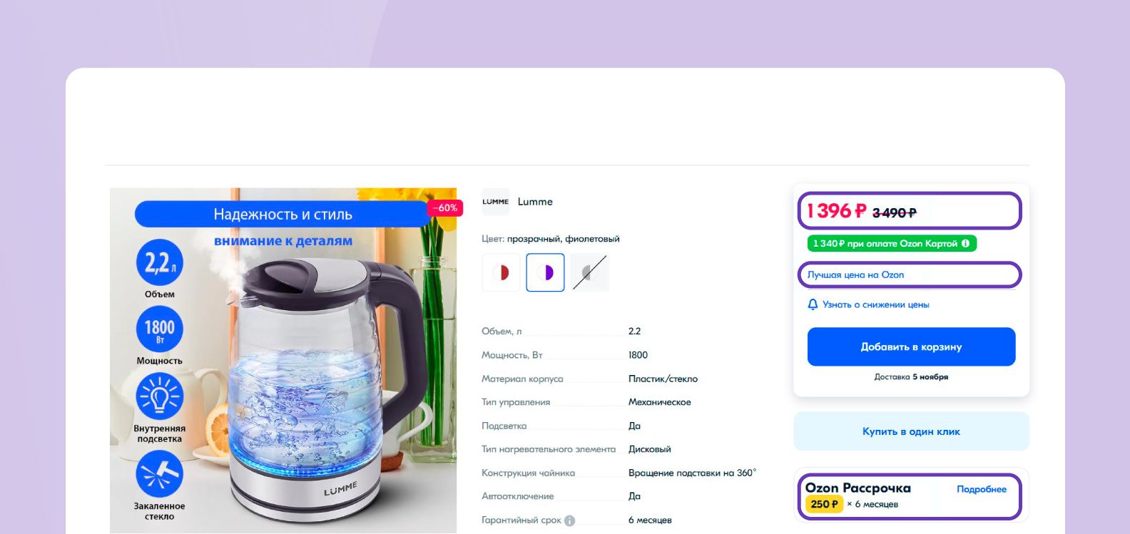This screenshot has height=534, width=1130.
Task: Click the bell icon for price drop alerts
Action: click(813, 304)
